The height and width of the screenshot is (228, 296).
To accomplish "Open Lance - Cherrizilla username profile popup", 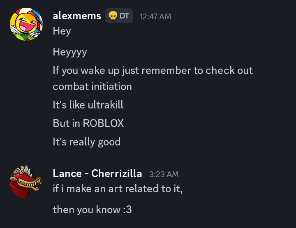I will pyautogui.click(x=97, y=173).
